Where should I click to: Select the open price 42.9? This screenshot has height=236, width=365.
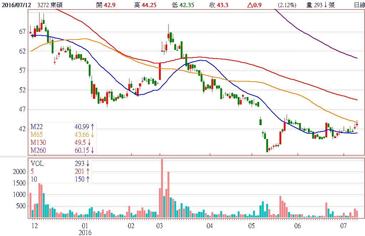tap(110, 5)
